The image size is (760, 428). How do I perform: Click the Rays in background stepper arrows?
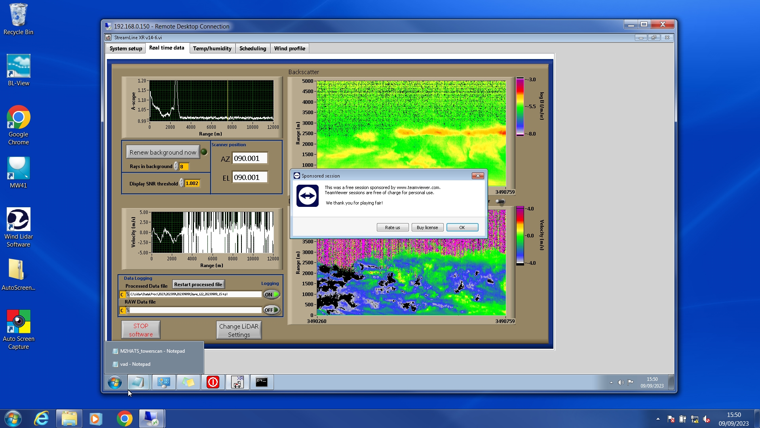pyautogui.click(x=176, y=166)
